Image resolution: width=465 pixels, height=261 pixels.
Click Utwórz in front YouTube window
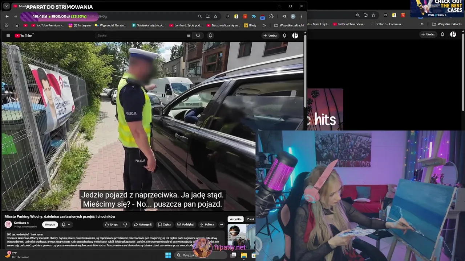point(270,36)
